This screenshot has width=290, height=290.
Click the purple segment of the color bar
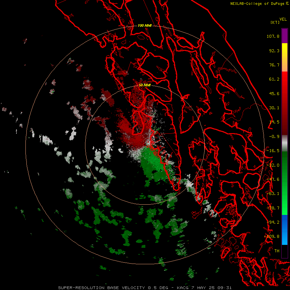(285, 36)
